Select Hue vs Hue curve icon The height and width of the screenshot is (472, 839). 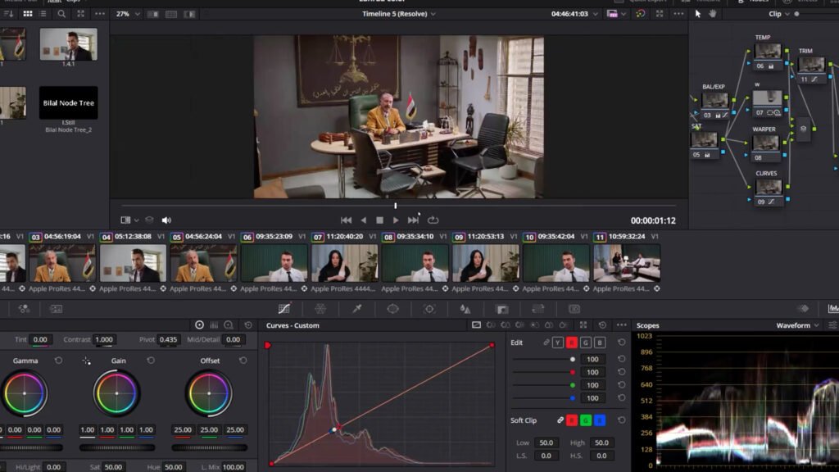(x=491, y=324)
